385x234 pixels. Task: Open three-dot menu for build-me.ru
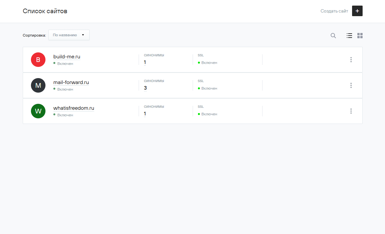click(351, 60)
